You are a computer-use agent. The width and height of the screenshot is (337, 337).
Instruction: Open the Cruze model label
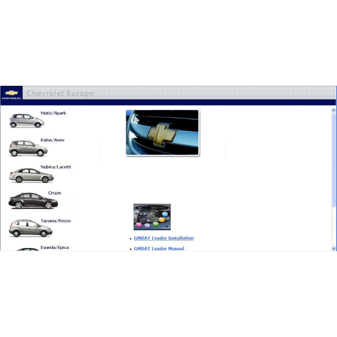point(54,193)
